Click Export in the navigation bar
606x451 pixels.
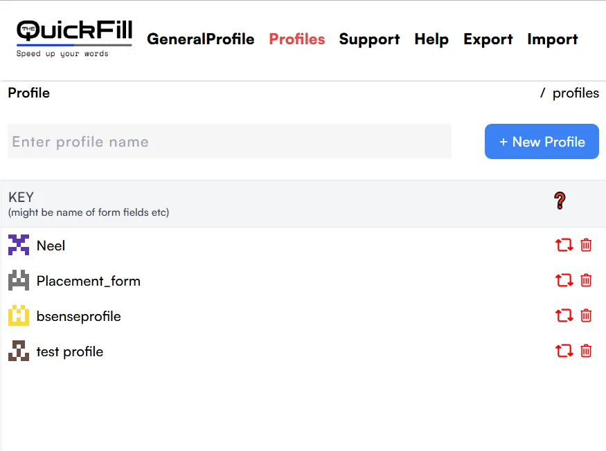coord(488,39)
